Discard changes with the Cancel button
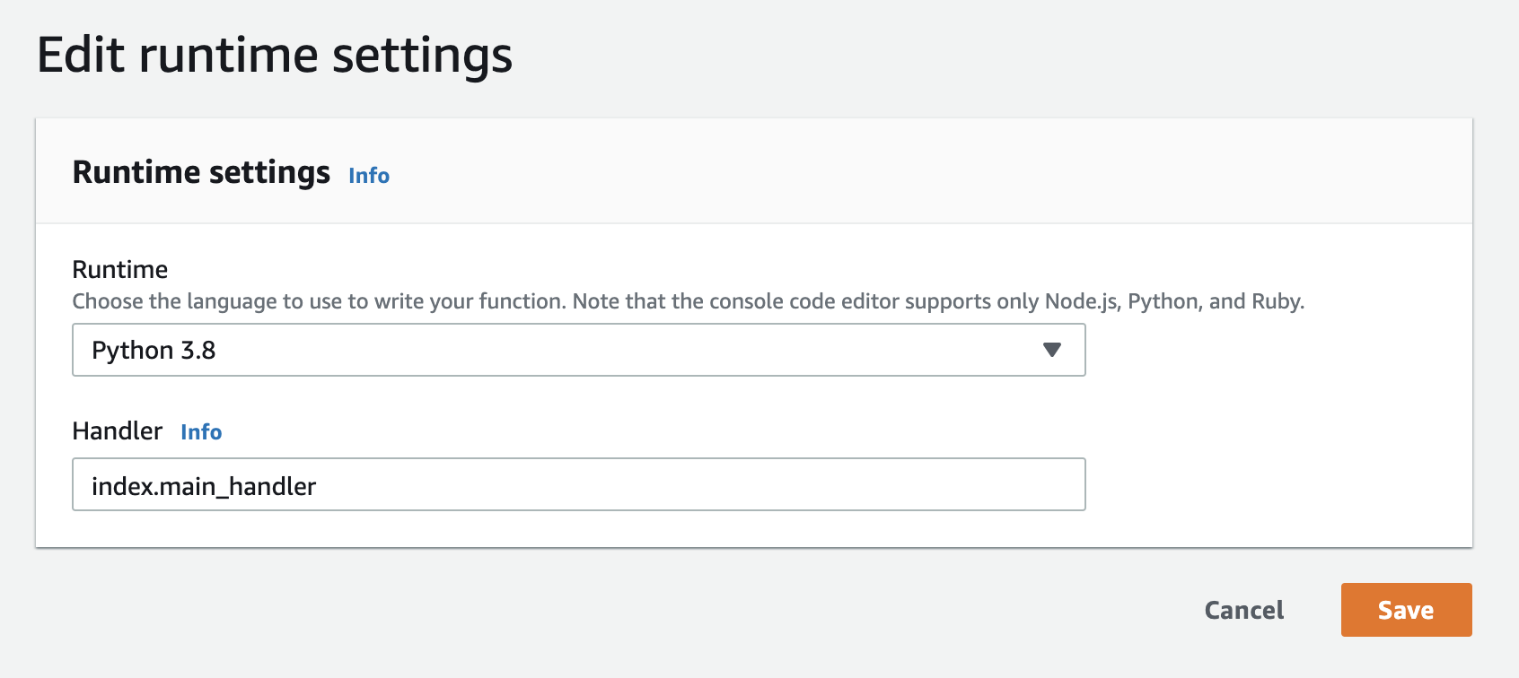The height and width of the screenshot is (678, 1519). [x=1242, y=610]
